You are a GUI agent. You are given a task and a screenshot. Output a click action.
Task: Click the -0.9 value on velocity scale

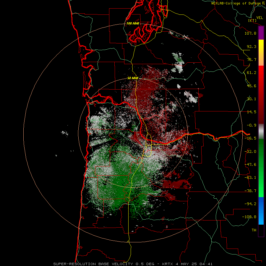(252, 125)
